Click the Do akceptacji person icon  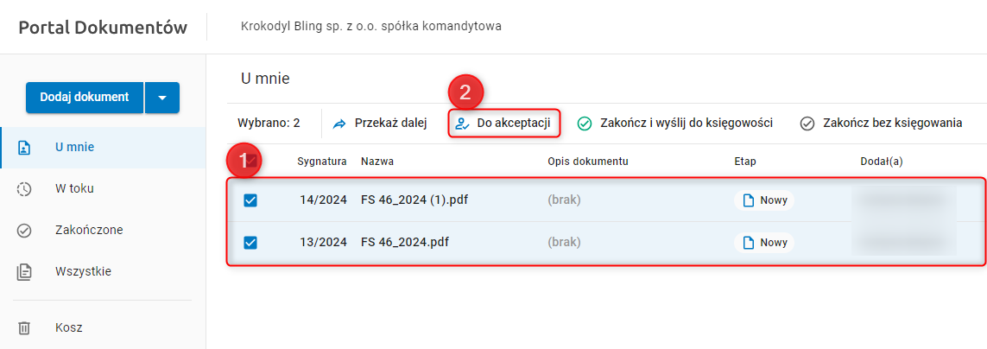click(462, 124)
